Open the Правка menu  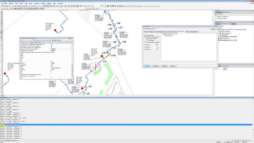11,3
